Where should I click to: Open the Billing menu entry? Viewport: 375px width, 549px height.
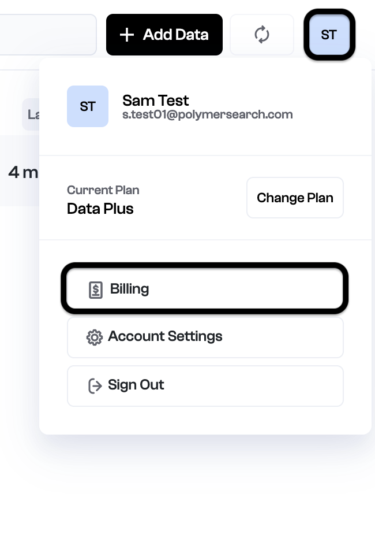pos(205,289)
